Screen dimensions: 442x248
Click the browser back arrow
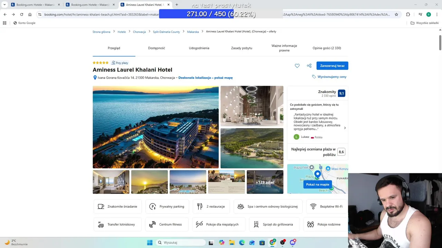click(x=5, y=14)
